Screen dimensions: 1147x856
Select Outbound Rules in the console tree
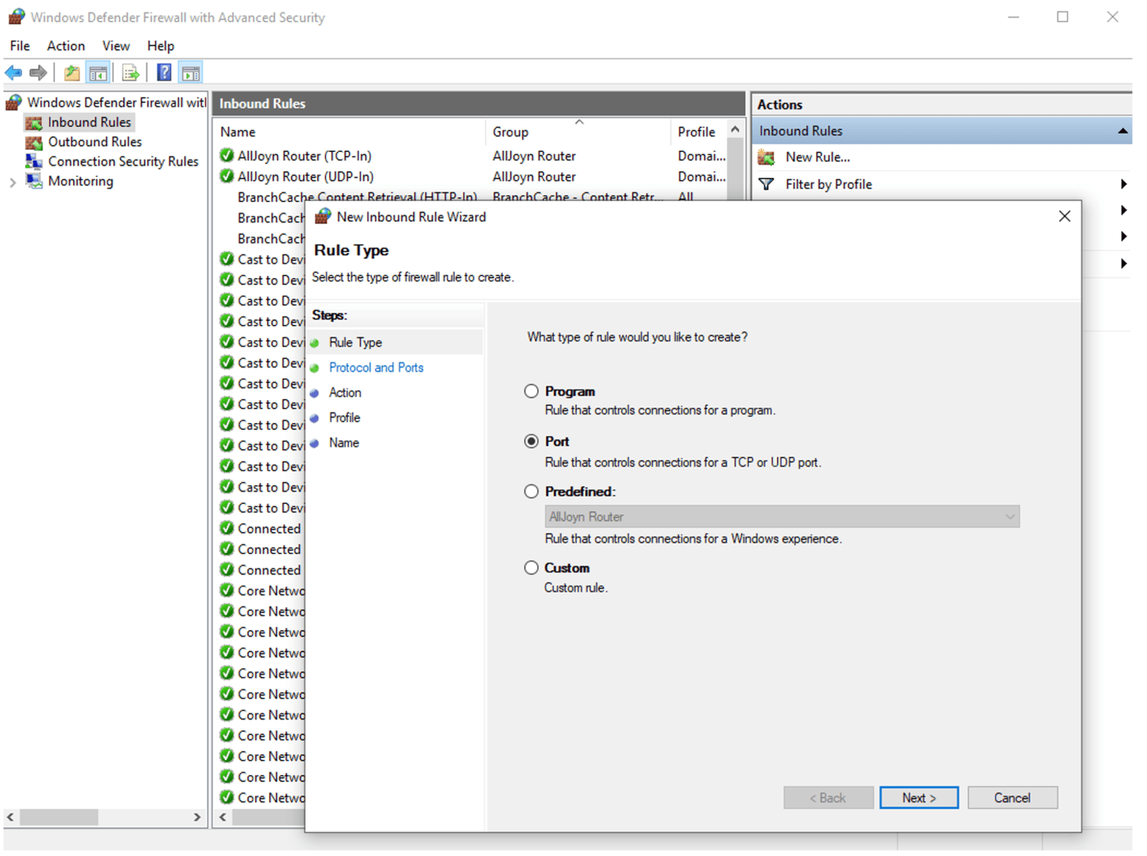click(95, 142)
